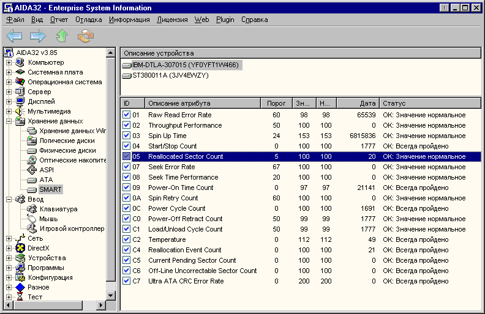
Task: Select the Системная плата icon
Action: pos(20,72)
